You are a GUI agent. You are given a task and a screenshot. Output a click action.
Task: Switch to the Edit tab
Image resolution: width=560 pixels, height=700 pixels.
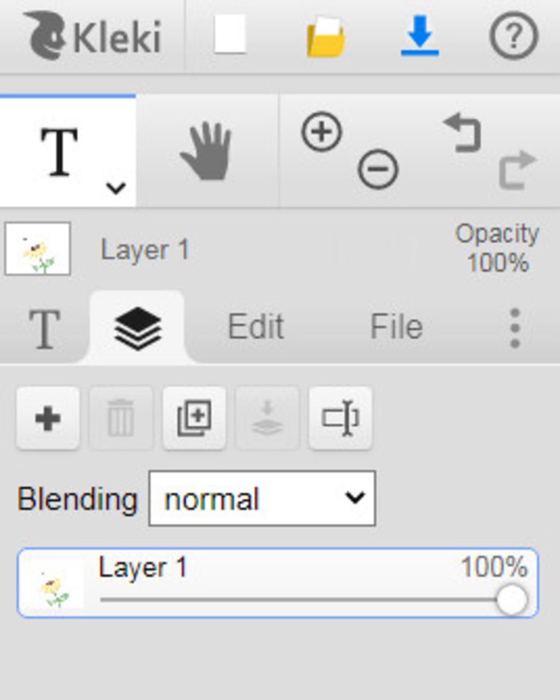coord(255,327)
